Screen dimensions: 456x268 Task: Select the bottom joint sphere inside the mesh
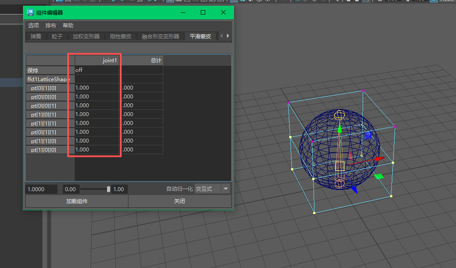pyautogui.click(x=339, y=183)
